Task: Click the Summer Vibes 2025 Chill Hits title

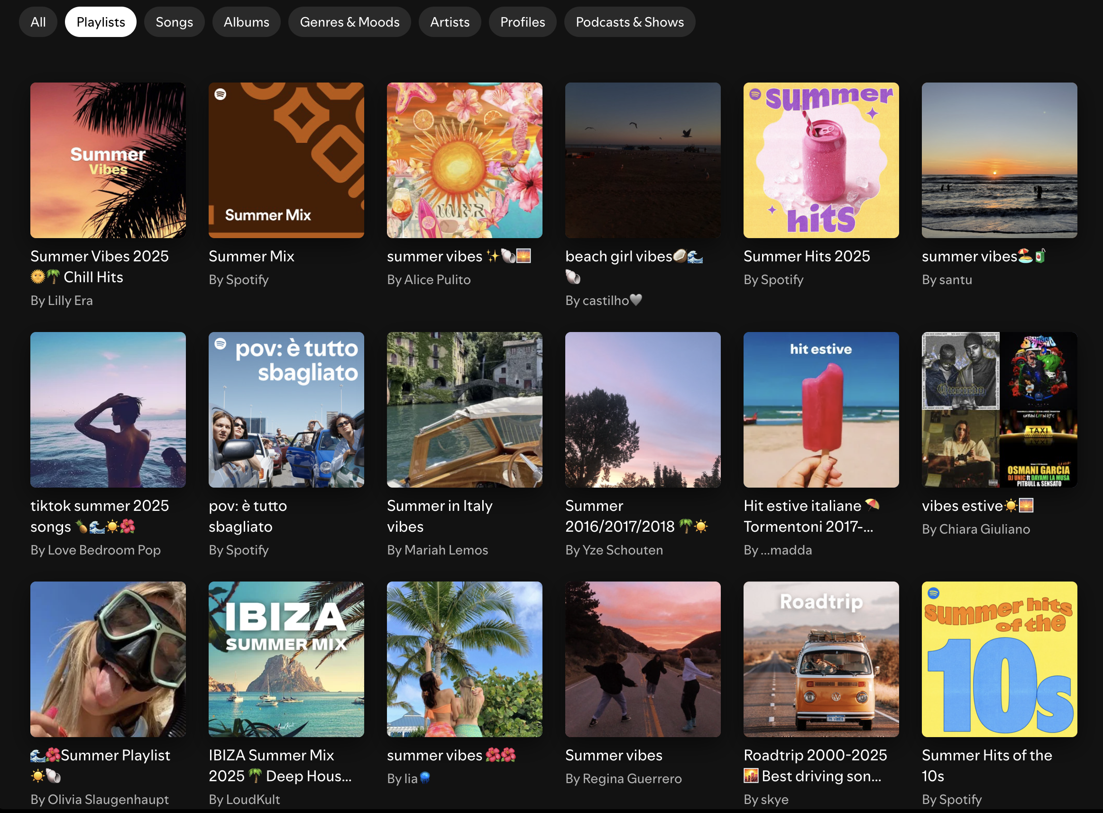Action: pyautogui.click(x=100, y=266)
